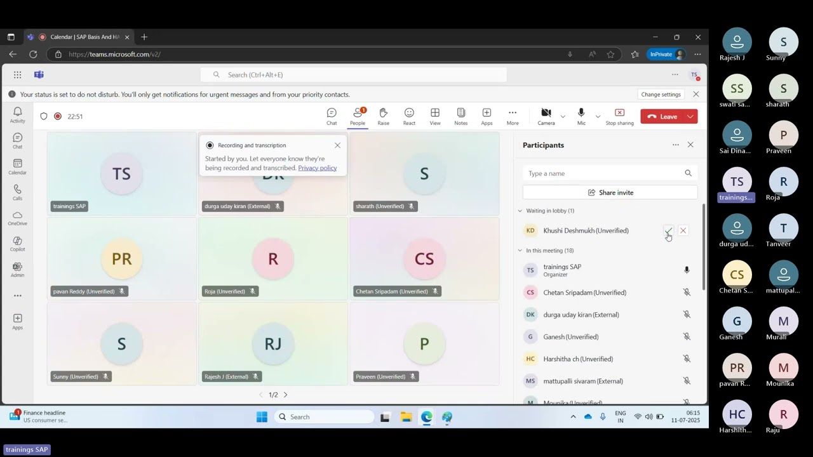Open Chat in the left sidebar

point(17,141)
